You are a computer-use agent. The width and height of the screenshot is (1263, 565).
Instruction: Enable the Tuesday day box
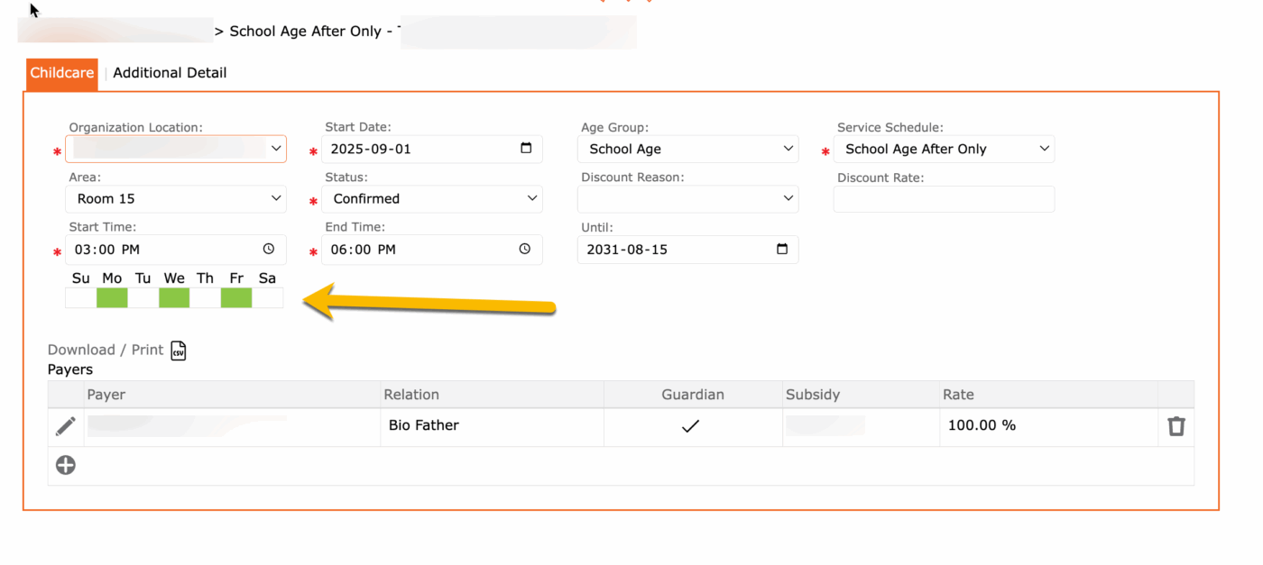[143, 298]
